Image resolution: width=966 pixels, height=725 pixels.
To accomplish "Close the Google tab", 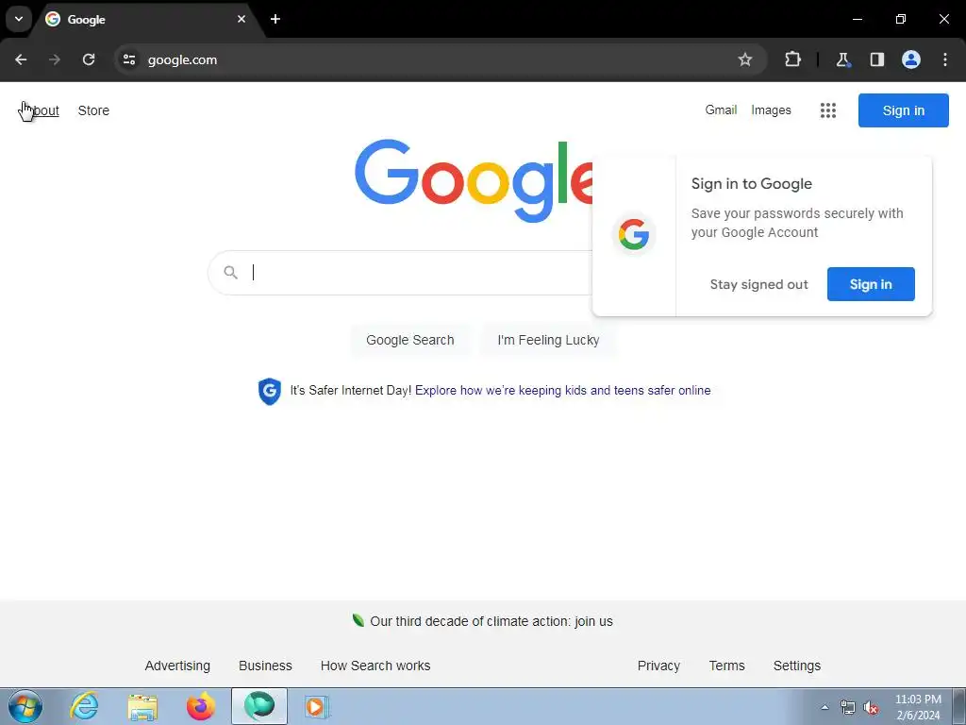I will (241, 19).
